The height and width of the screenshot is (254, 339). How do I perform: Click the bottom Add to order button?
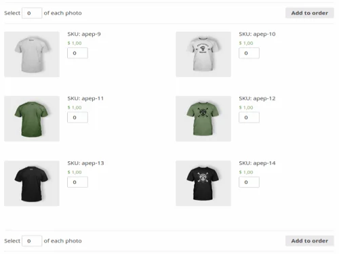(309, 241)
